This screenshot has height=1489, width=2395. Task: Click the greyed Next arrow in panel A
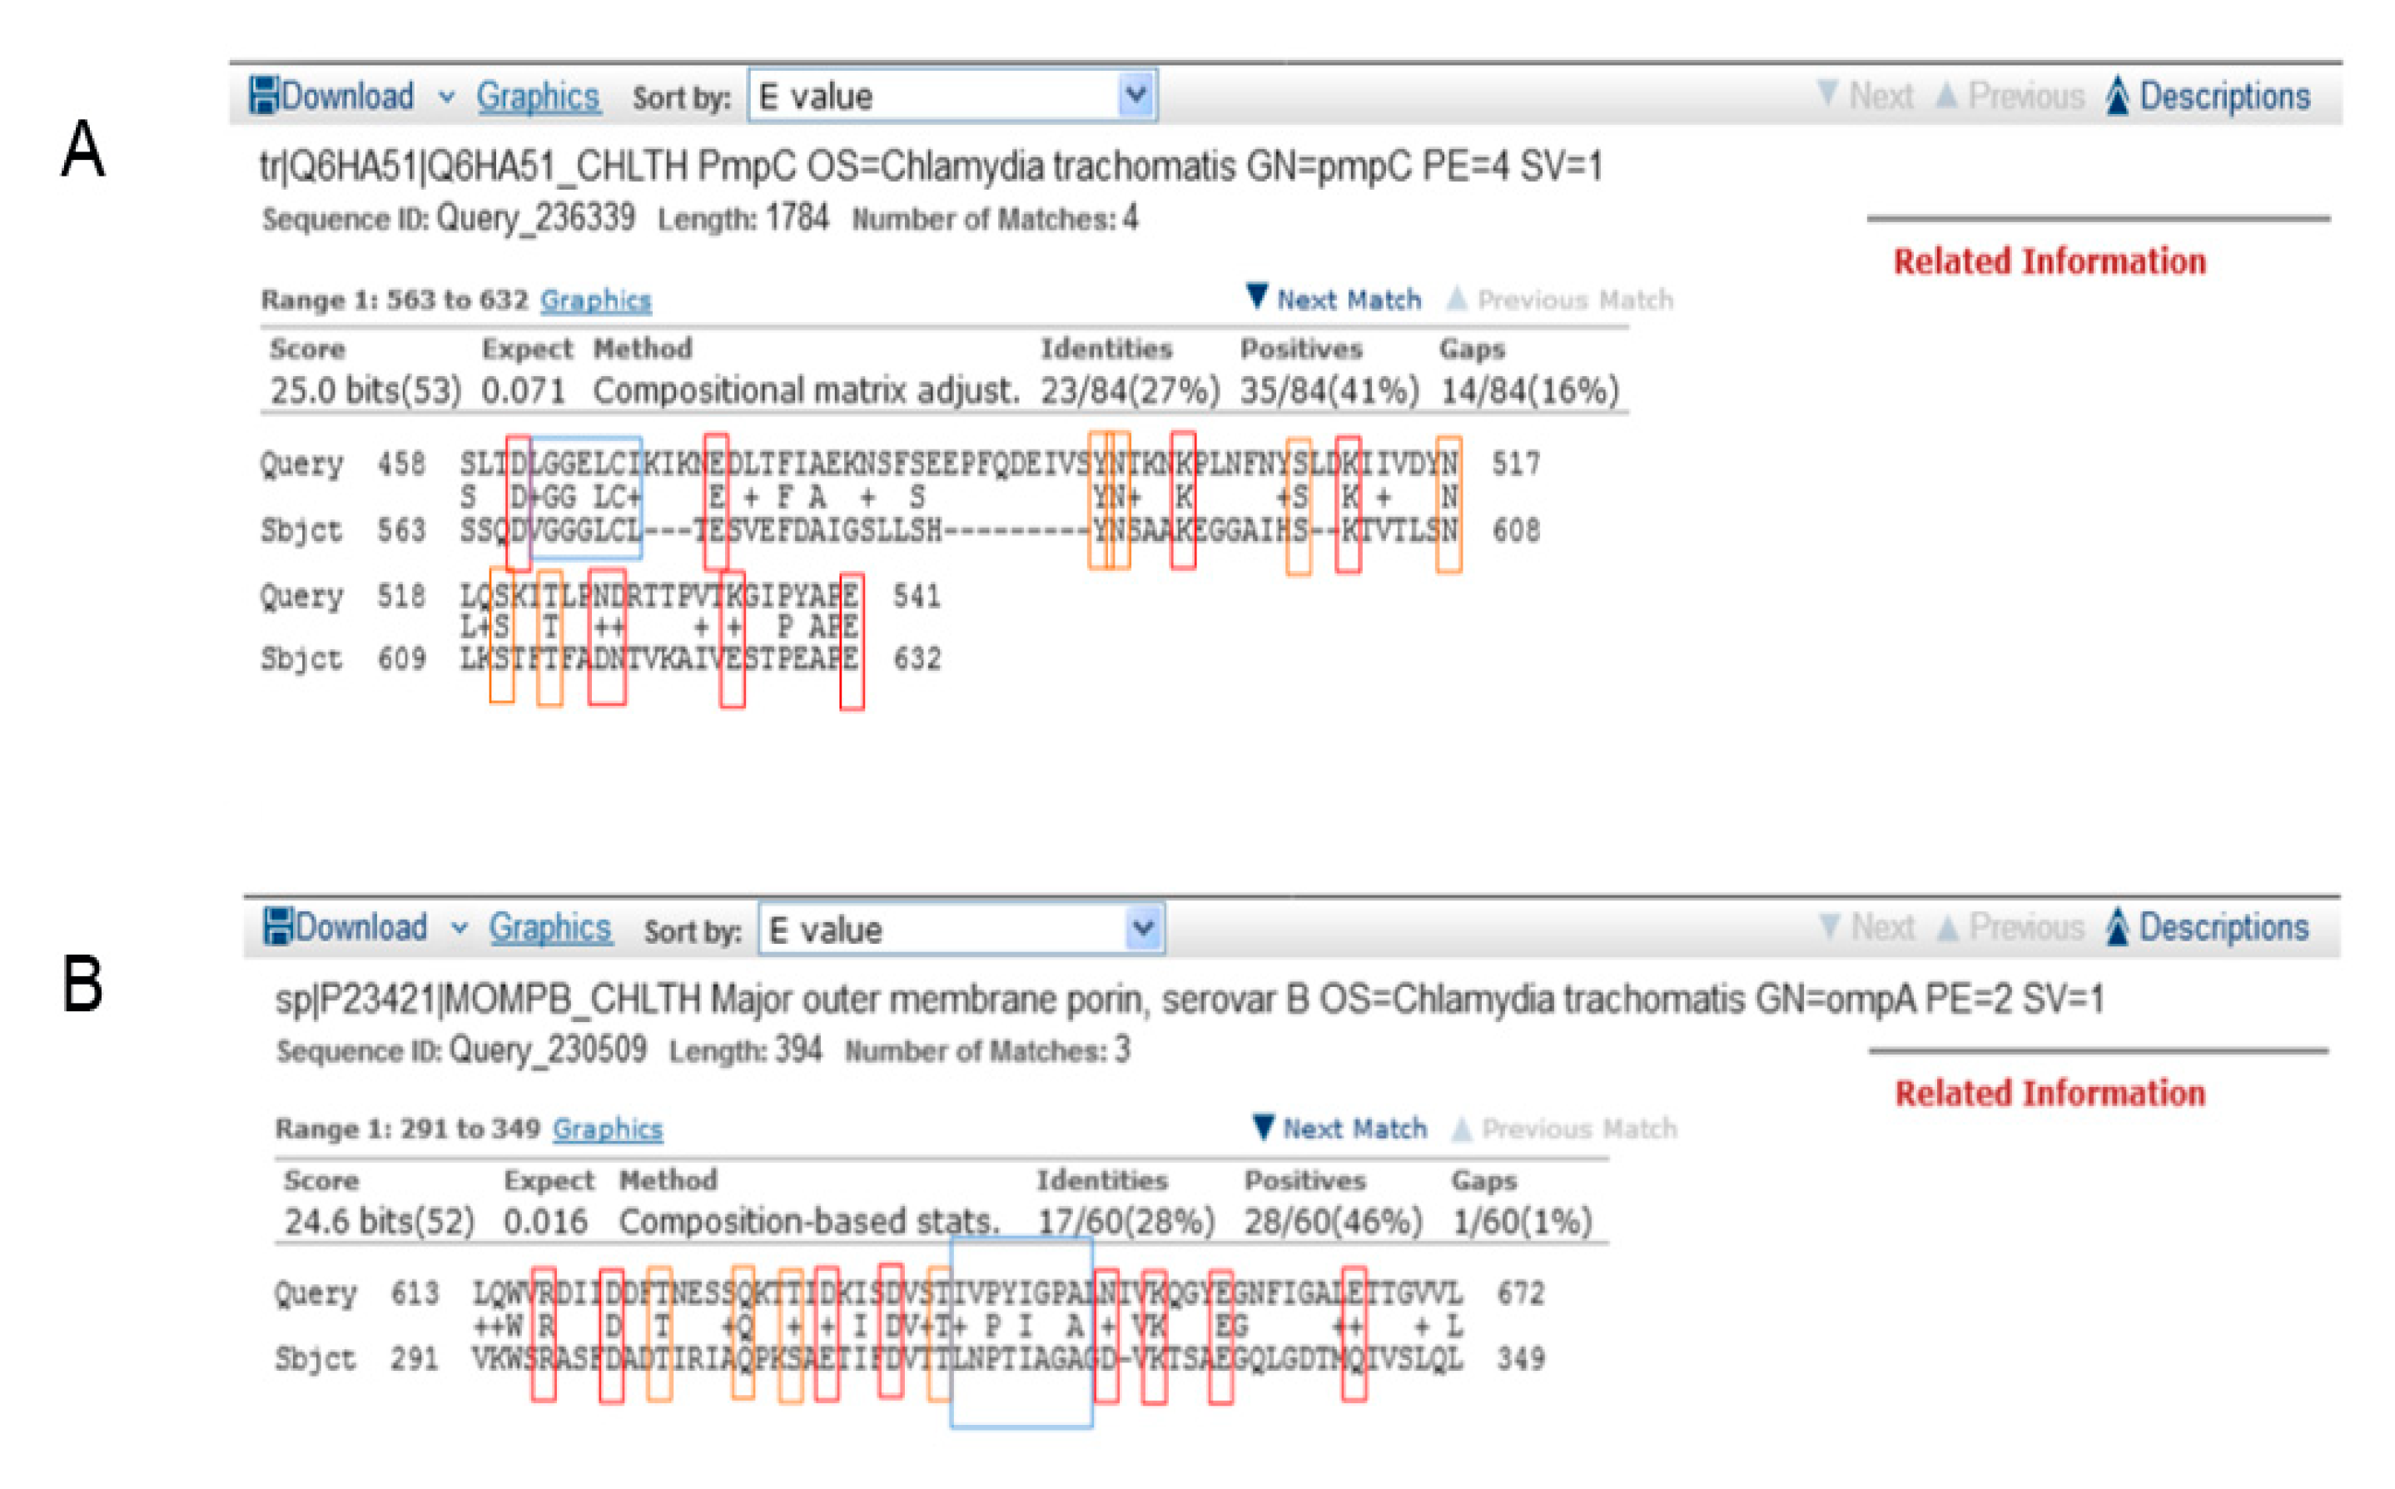coord(1826,93)
